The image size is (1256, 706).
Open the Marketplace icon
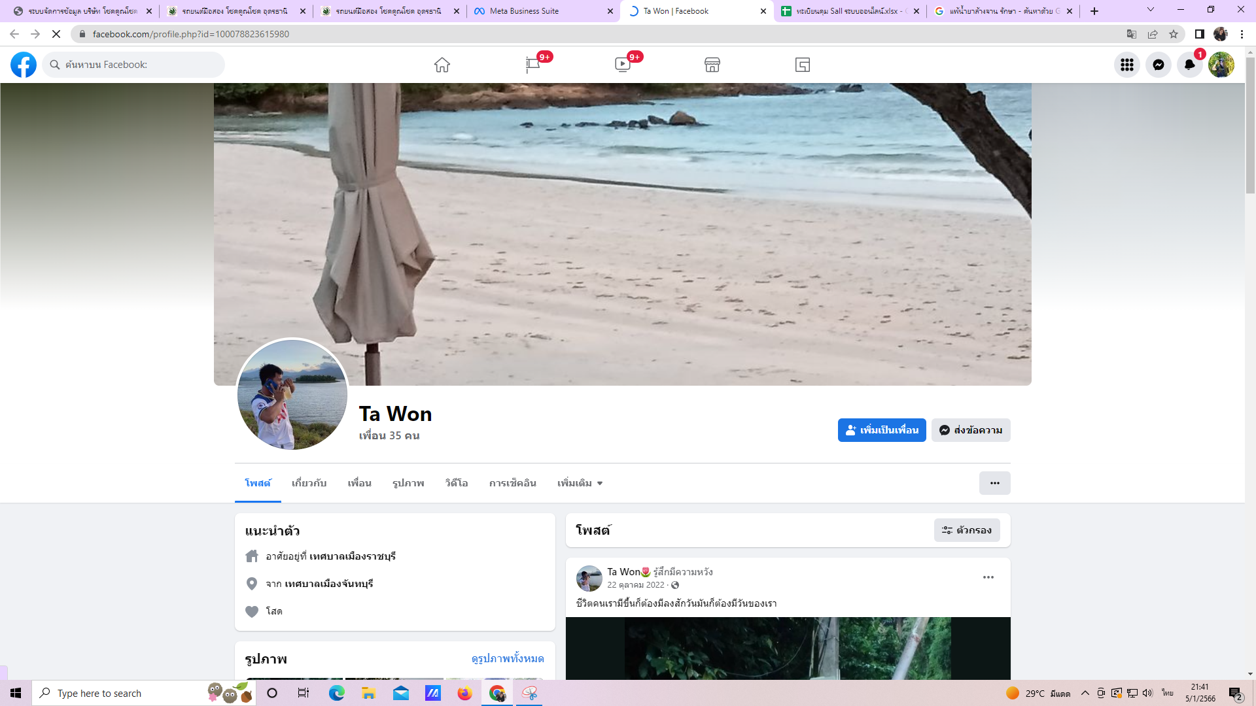click(712, 65)
